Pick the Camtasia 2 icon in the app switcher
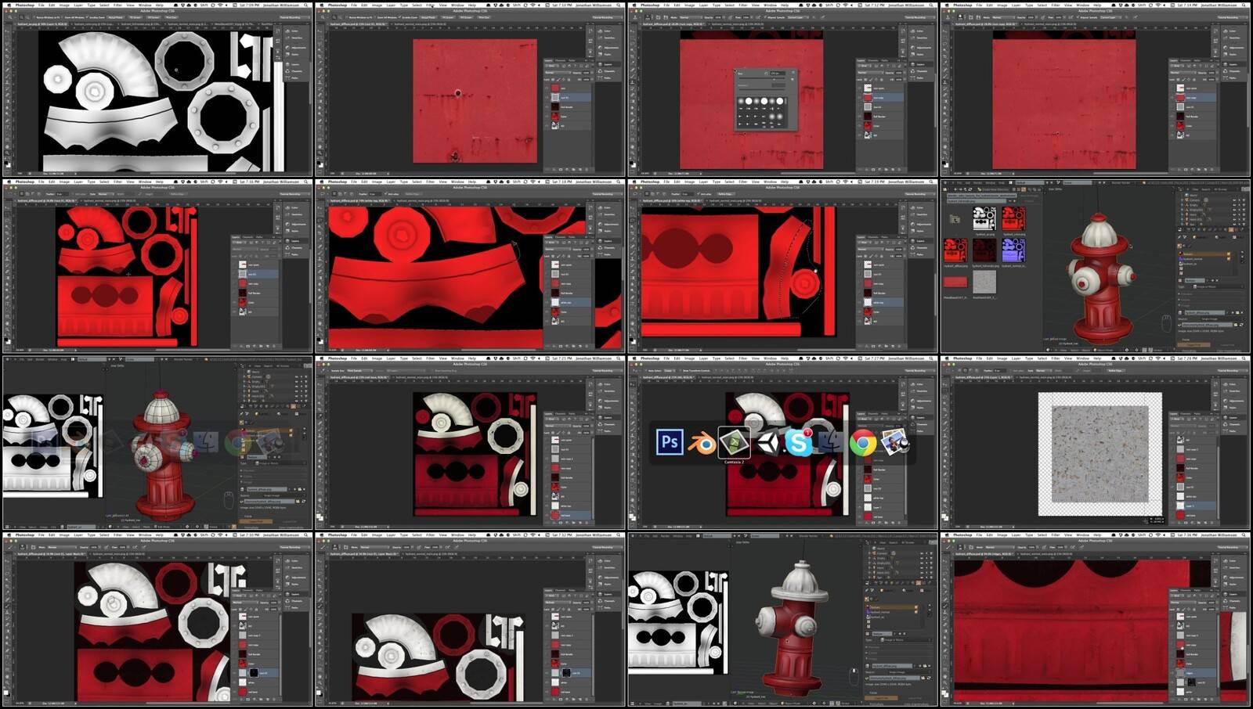This screenshot has width=1253, height=709. (734, 442)
